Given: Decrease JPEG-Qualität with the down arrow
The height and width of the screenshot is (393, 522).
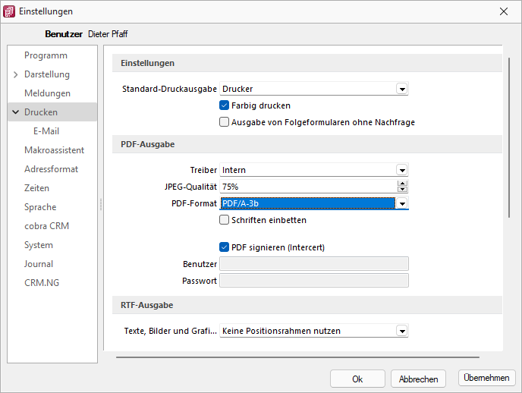Looking at the screenshot, I should point(402,190).
